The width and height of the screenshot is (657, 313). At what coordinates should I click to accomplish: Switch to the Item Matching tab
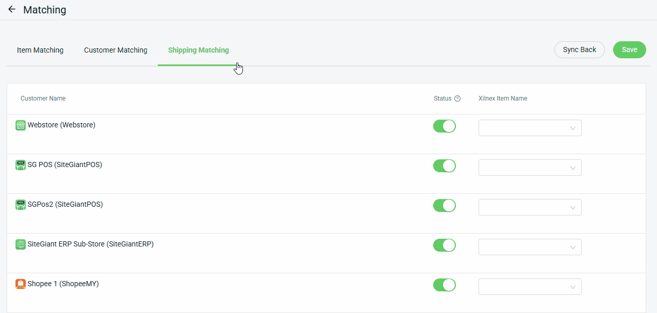click(x=40, y=50)
